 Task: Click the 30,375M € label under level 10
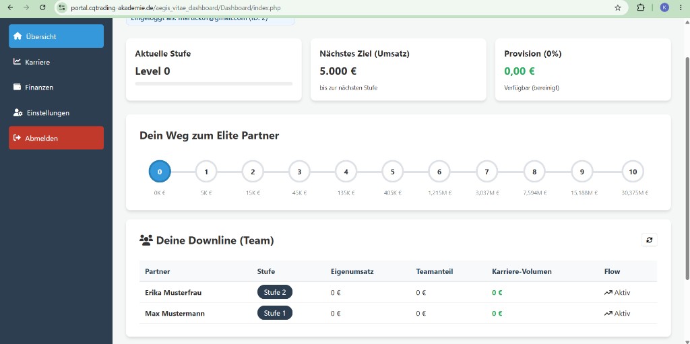[x=635, y=193]
